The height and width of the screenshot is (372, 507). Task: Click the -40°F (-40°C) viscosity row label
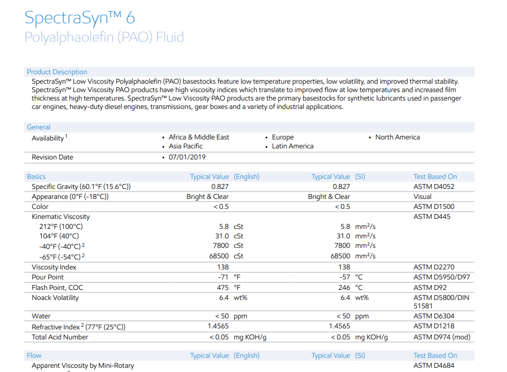[x=62, y=246]
